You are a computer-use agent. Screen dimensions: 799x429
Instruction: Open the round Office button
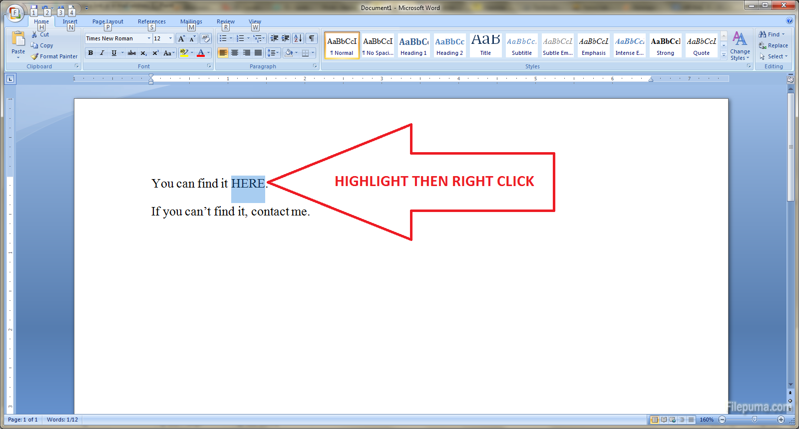tap(15, 12)
